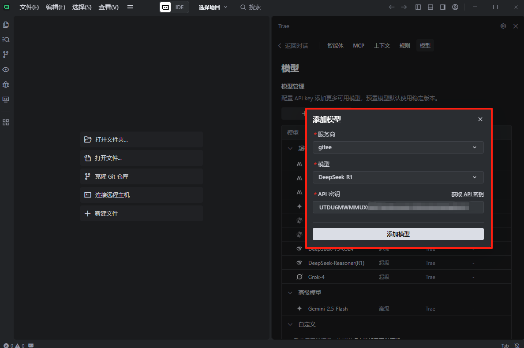Click the eye-shaped icon in the sidebar
This screenshot has height=348, width=524.
[x=6, y=70]
